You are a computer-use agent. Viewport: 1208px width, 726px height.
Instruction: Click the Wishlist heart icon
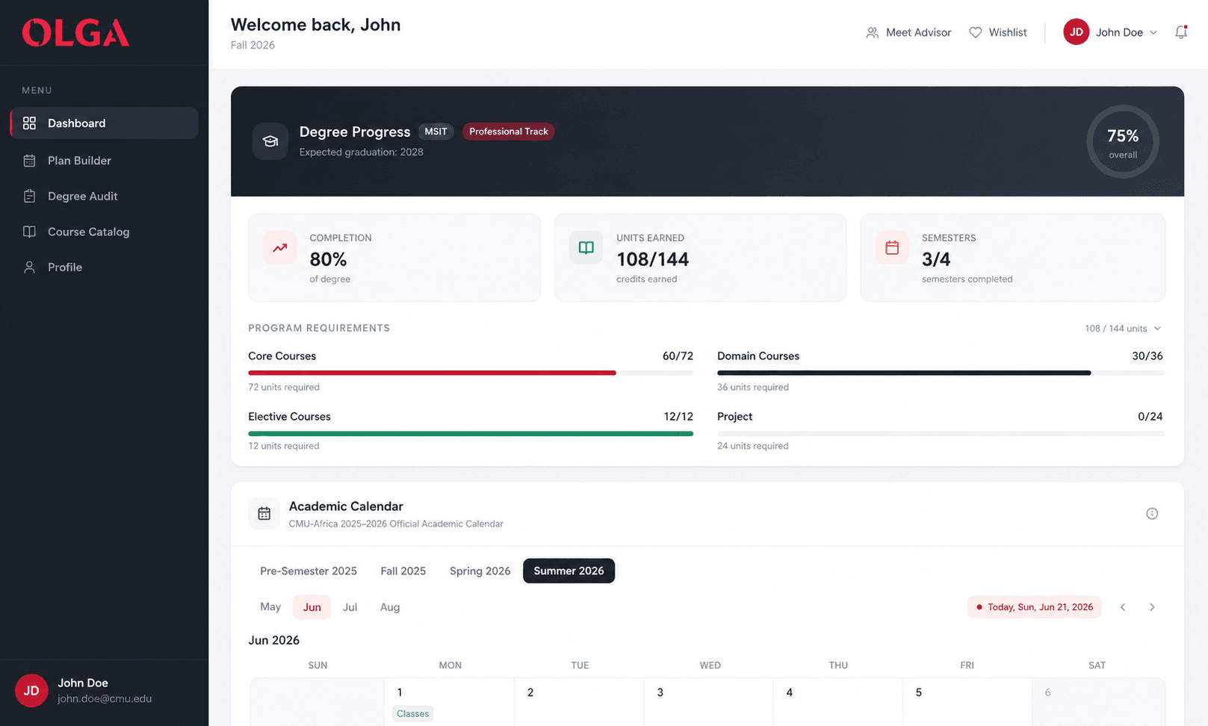976,33
